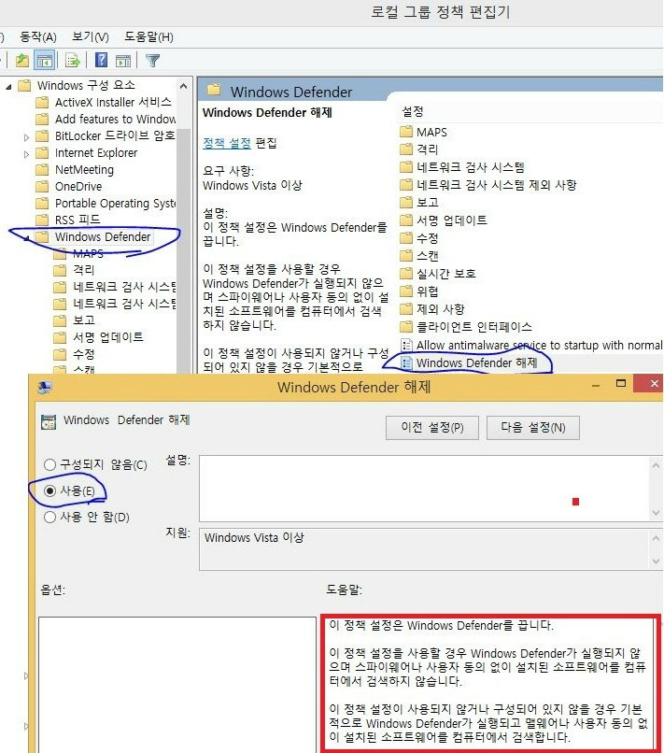This screenshot has width=664, height=753.
Task: Open 네트워크 검사 시스템 folder in settings list
Action: coord(462,167)
